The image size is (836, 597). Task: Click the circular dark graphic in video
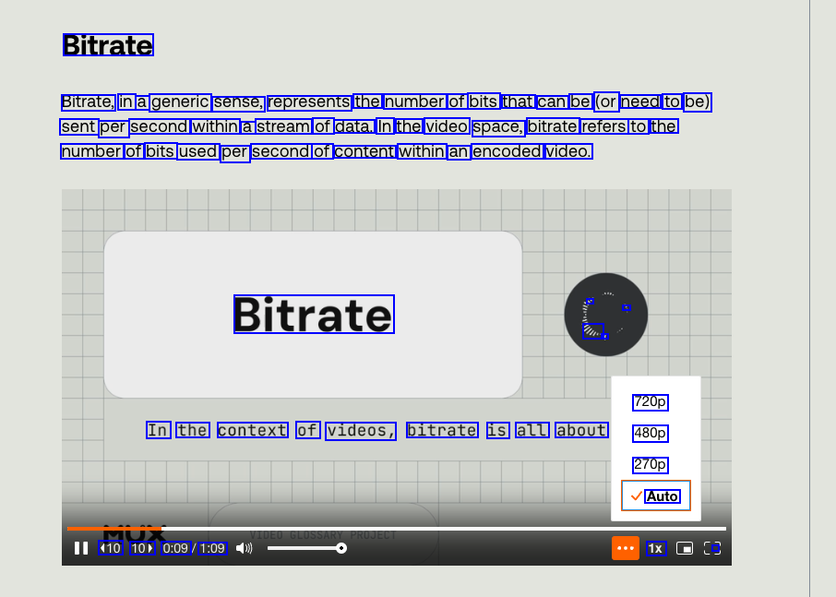(x=606, y=315)
